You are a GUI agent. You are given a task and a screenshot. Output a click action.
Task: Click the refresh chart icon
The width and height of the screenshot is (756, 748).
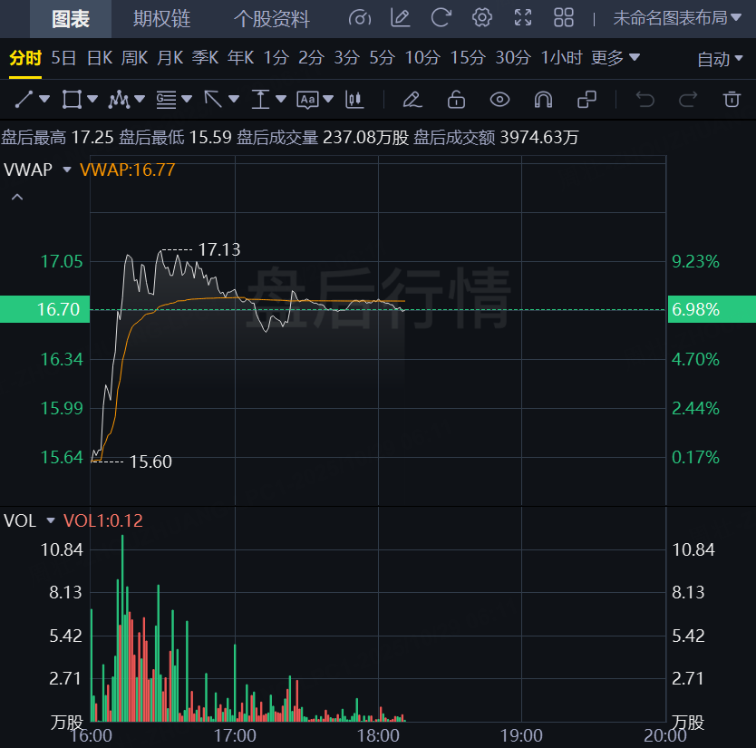(441, 18)
